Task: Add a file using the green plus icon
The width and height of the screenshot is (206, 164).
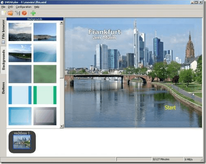Action: [x=33, y=13]
